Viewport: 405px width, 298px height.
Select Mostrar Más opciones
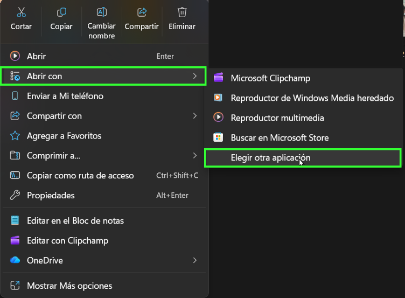(104, 286)
